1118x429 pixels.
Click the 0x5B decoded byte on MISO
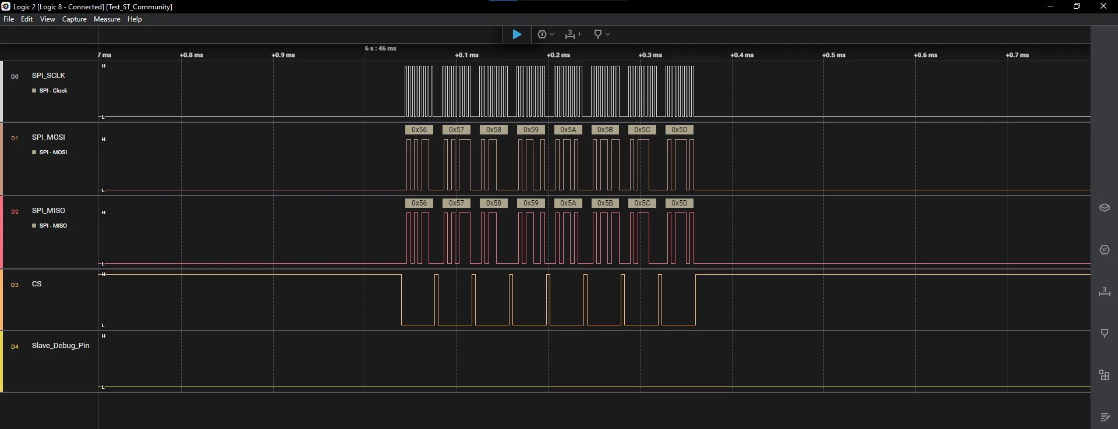pos(605,203)
